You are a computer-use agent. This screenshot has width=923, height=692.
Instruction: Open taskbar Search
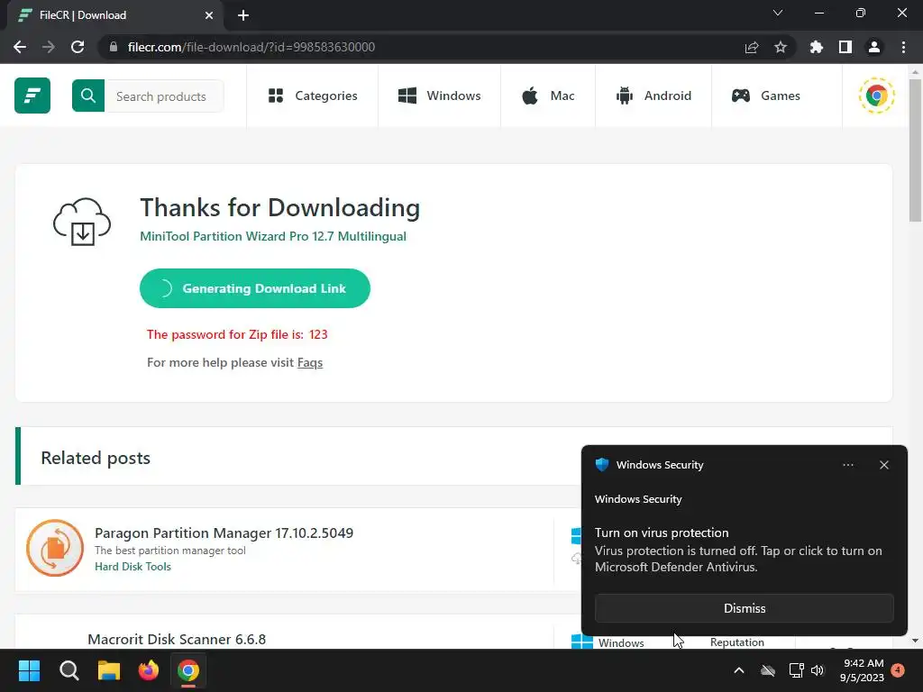click(x=69, y=670)
